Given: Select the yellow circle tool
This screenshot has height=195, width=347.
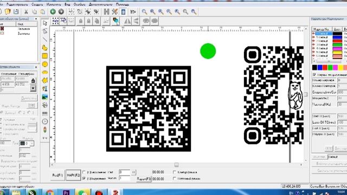Looking at the screenshot, I should (x=45, y=64).
